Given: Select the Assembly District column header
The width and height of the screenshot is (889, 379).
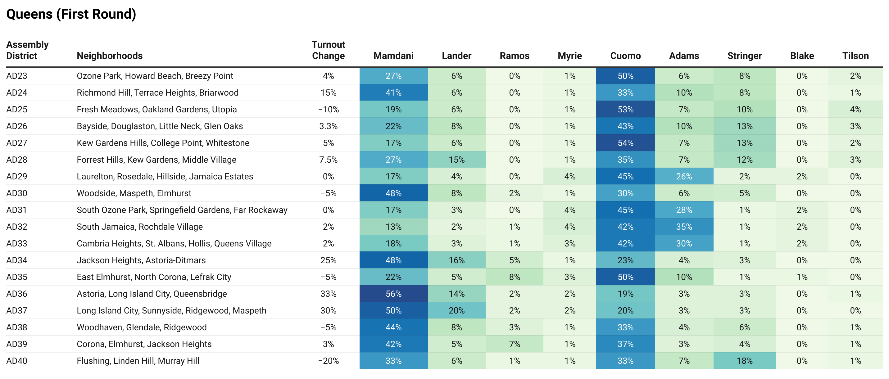Looking at the screenshot, I should 27,50.
